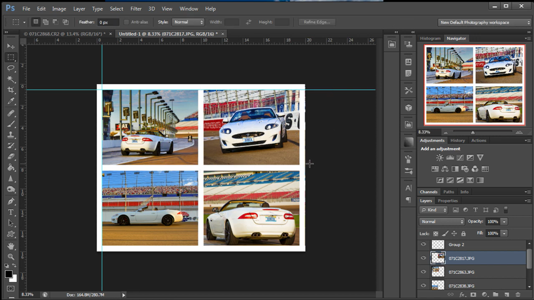The height and width of the screenshot is (300, 534).
Task: Open the Filter menu
Action: click(x=136, y=8)
